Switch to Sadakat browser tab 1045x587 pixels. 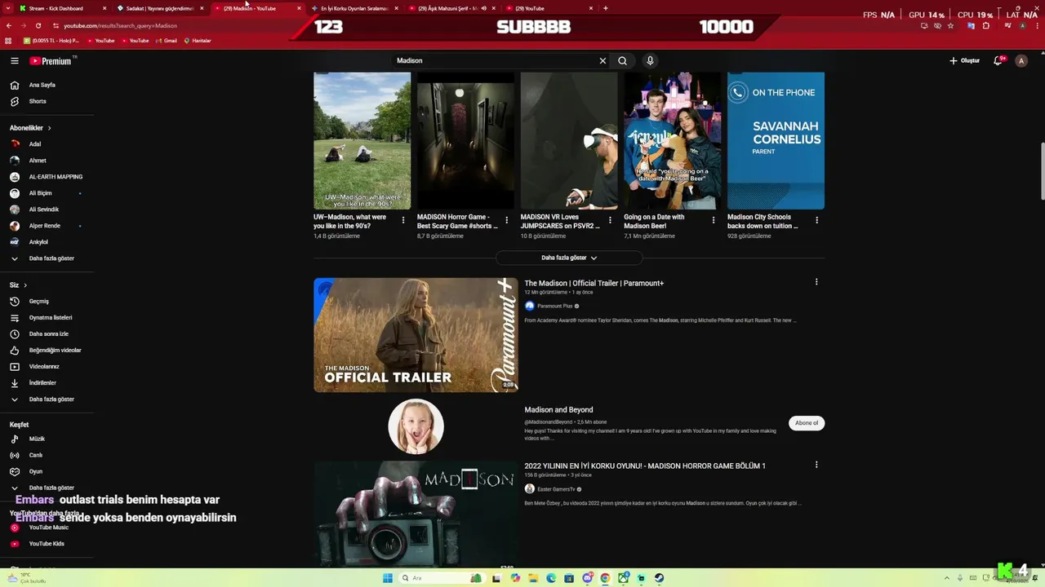point(159,8)
